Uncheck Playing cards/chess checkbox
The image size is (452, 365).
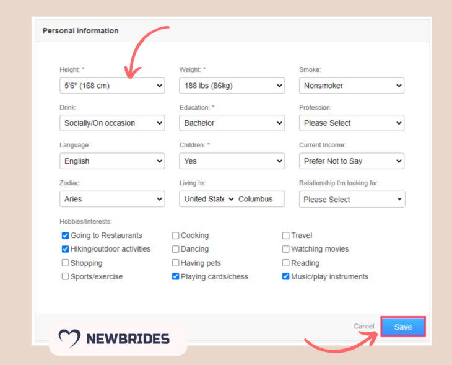pos(176,276)
